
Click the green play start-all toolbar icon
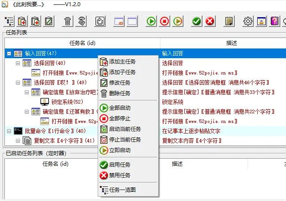pyautogui.click(x=152, y=21)
